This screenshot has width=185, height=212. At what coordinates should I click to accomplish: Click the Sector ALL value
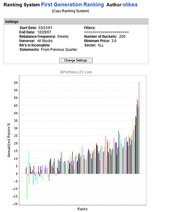click(x=101, y=45)
